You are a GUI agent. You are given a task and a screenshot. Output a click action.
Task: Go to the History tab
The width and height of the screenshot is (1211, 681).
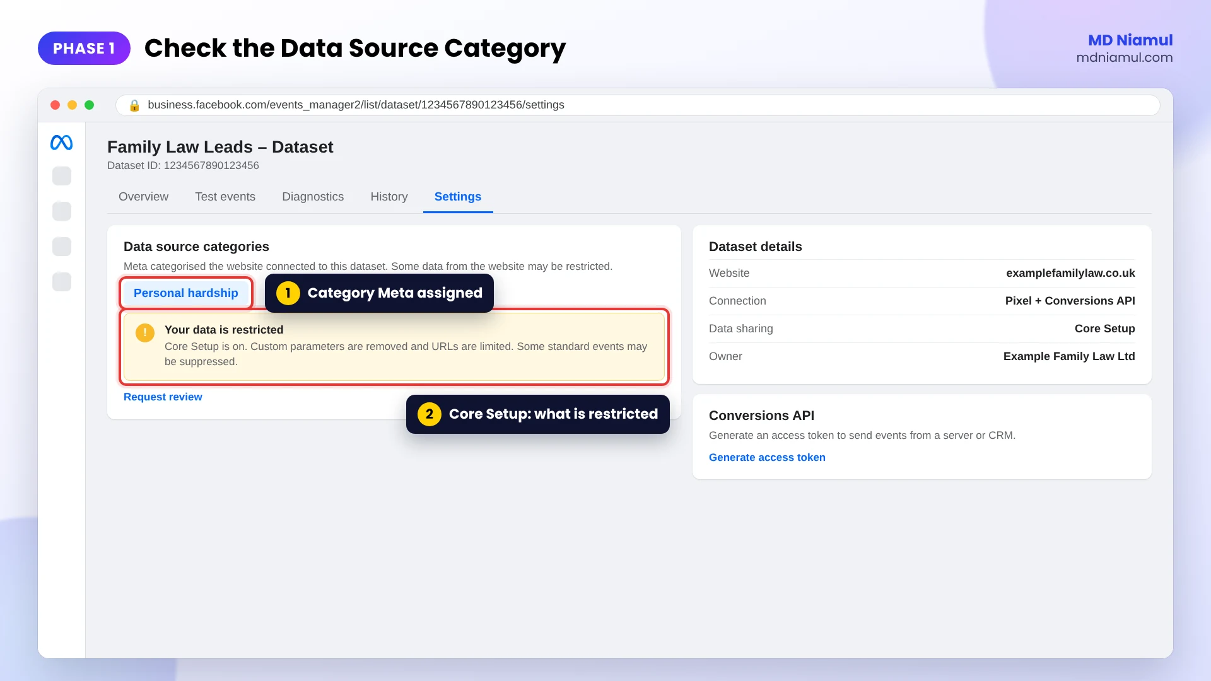389,197
